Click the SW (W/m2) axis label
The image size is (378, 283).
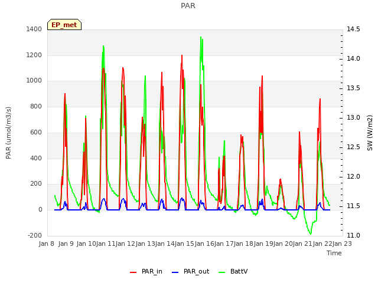tap(370, 133)
